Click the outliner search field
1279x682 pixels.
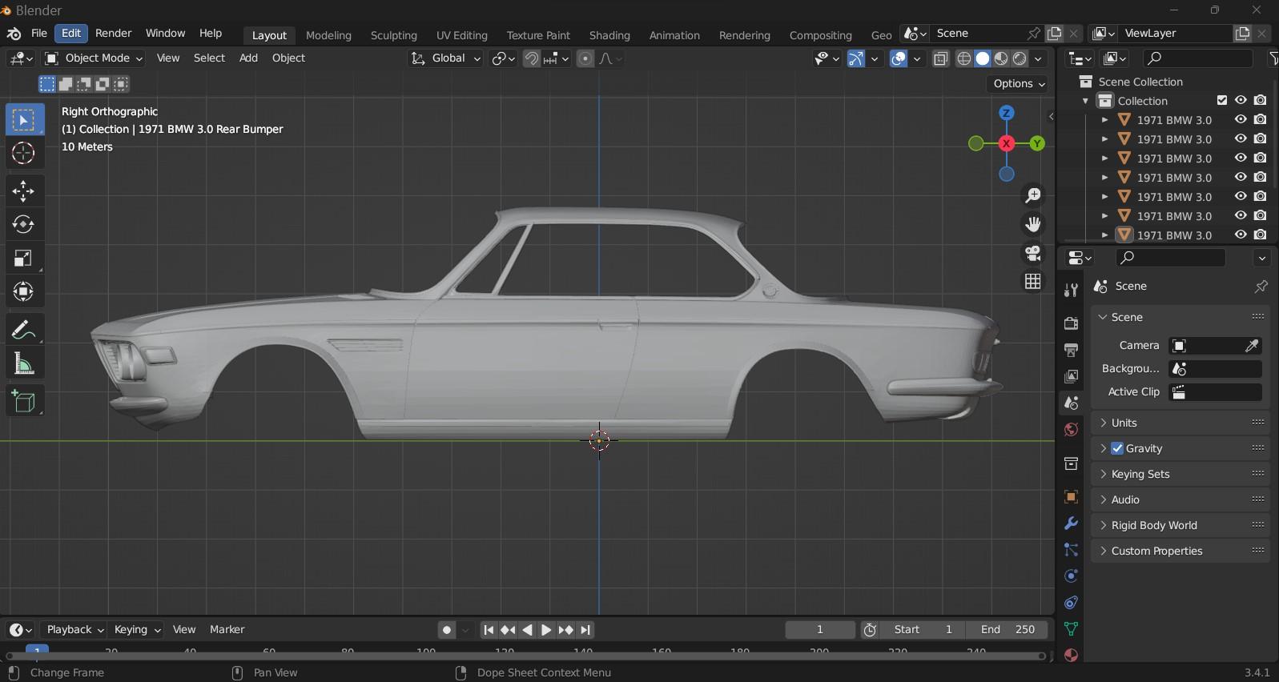pos(1198,58)
